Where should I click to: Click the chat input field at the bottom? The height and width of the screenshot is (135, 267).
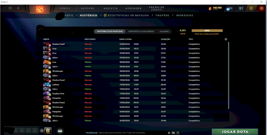126,133
